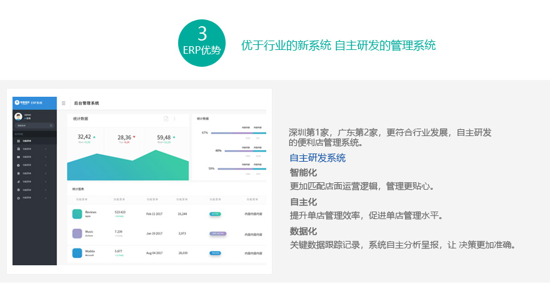Click the blue status badge for Modda

pyautogui.click(x=216, y=253)
